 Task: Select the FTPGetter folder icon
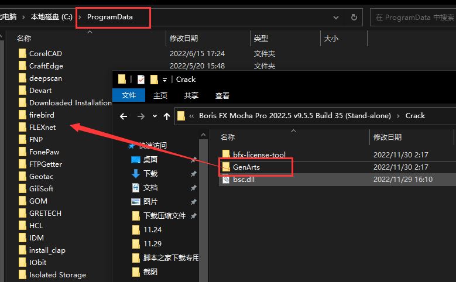(22, 164)
